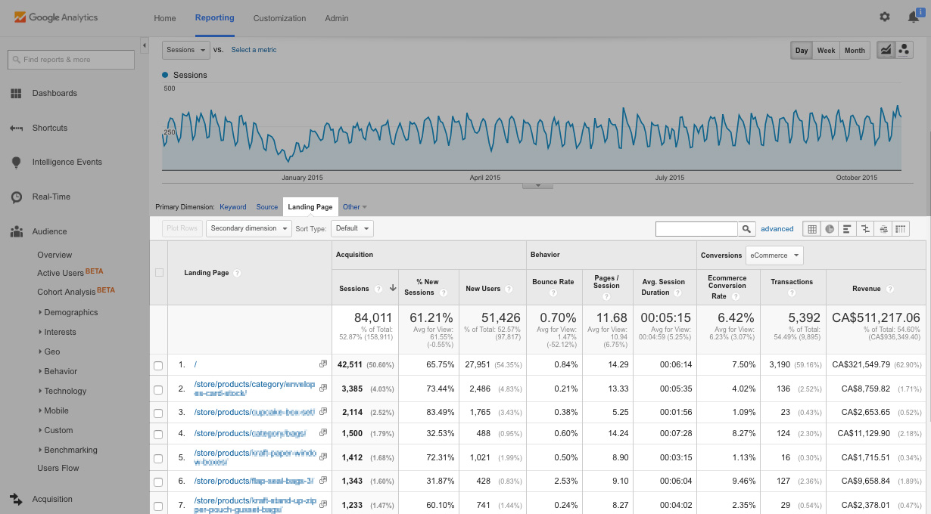Switch to line chart view
Screen dimensions: 931x514
click(885, 50)
